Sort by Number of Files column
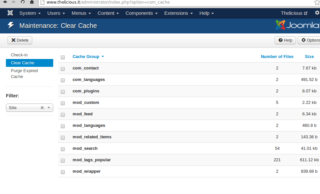 pos(277,57)
